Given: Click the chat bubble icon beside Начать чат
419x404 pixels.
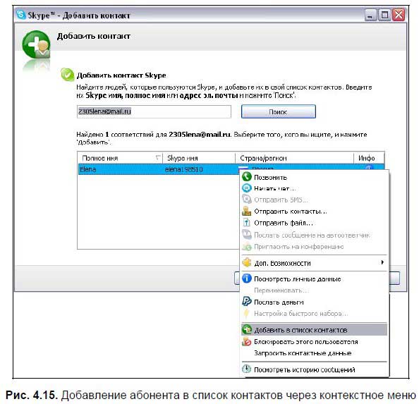Looking at the screenshot, I should tap(247, 188).
